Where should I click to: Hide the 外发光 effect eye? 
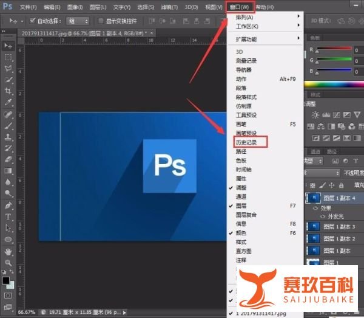coord(323,216)
